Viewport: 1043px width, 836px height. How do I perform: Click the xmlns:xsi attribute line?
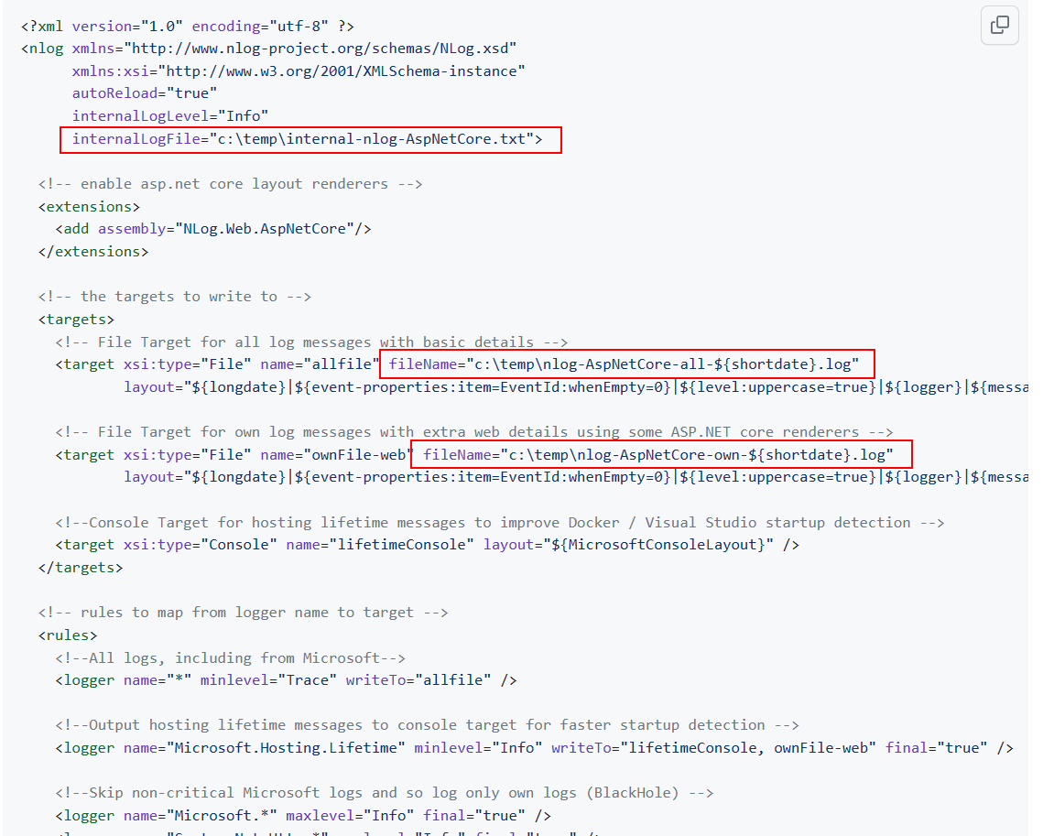299,71
